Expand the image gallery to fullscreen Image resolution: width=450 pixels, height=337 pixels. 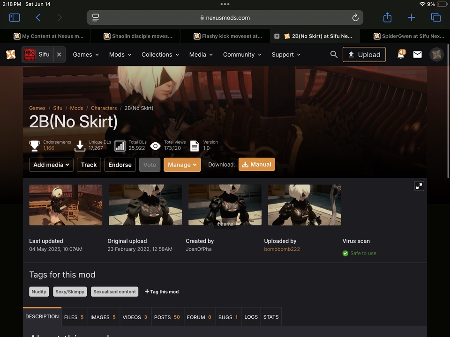(419, 186)
